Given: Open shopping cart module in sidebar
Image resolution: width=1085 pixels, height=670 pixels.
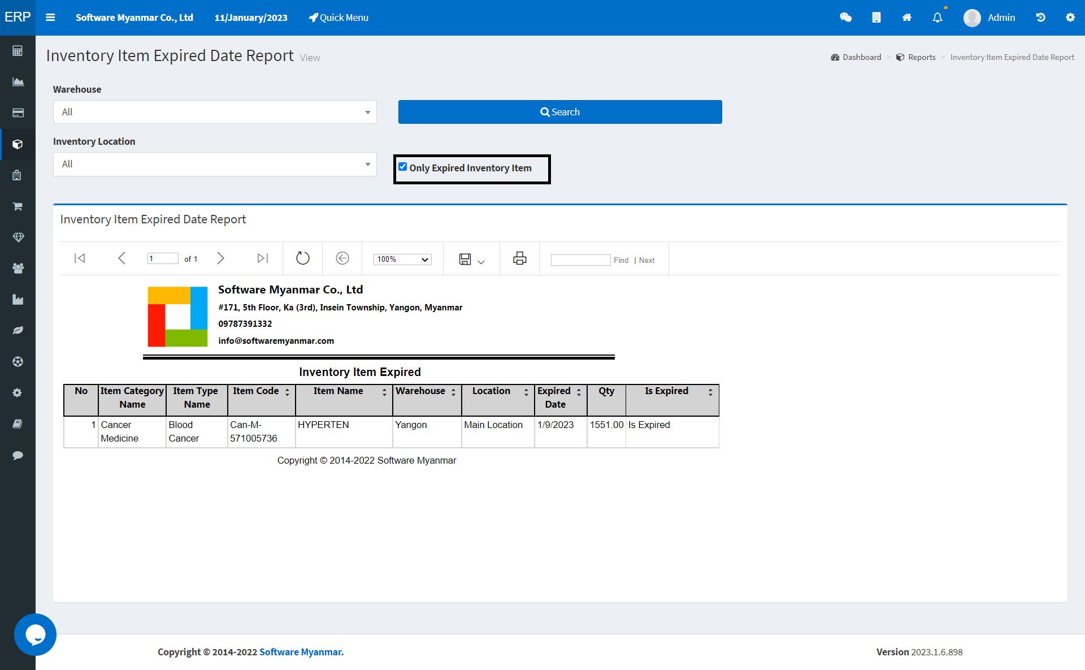Looking at the screenshot, I should (18, 206).
